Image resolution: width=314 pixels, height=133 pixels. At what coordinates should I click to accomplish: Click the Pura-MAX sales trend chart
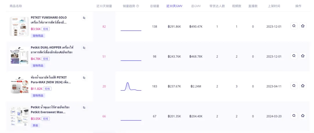(x=131, y=86)
